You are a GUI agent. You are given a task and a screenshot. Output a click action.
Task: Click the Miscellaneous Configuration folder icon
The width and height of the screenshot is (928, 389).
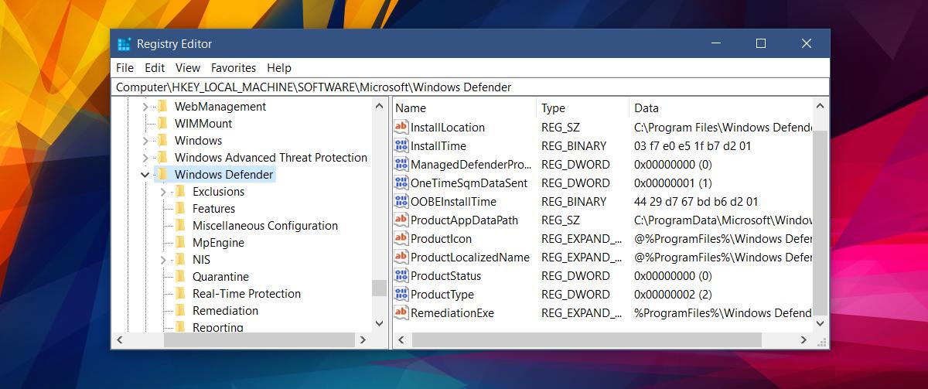[x=179, y=226]
